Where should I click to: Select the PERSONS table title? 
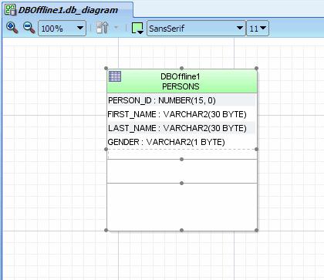(181, 86)
